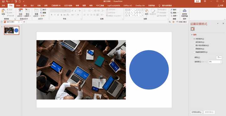Click the Quick Styles pen icon
This screenshot has width=226, height=116.
pos(153,11)
